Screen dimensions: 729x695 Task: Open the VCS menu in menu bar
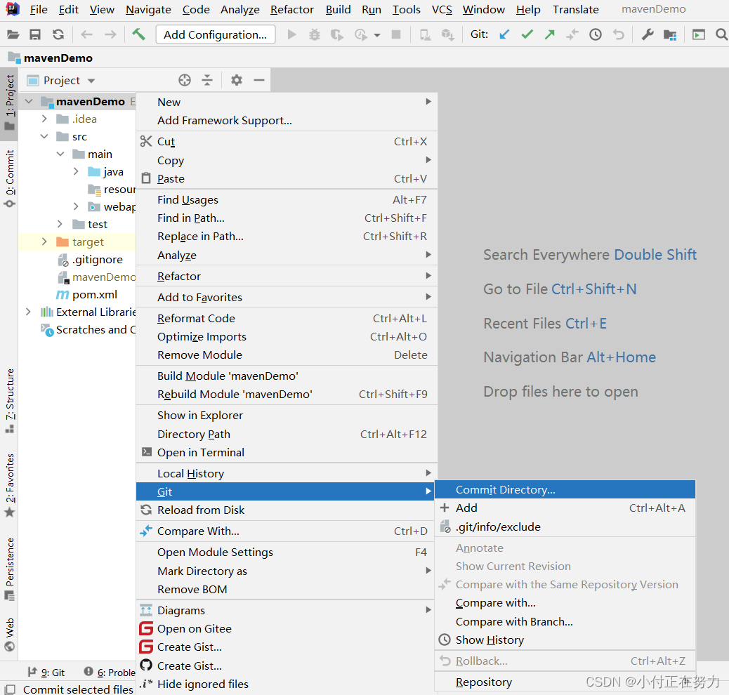click(x=442, y=10)
